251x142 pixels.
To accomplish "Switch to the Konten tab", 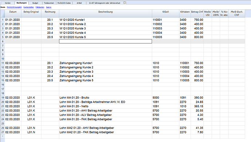I will coord(8,3).
